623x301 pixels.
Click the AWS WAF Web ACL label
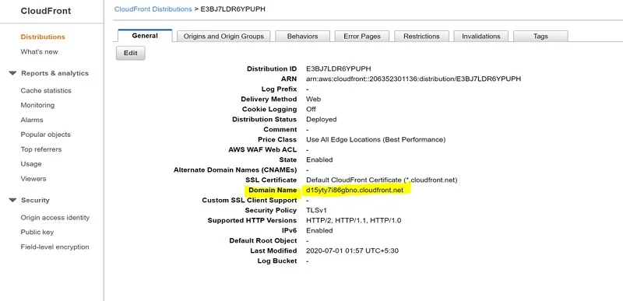tap(262, 150)
